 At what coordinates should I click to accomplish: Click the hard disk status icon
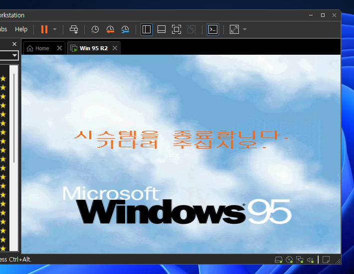[x=278, y=260]
